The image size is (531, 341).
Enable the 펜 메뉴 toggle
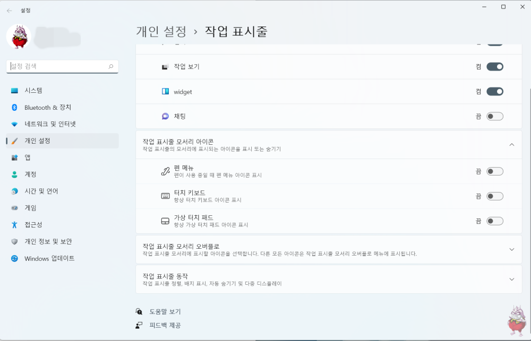coord(495,171)
